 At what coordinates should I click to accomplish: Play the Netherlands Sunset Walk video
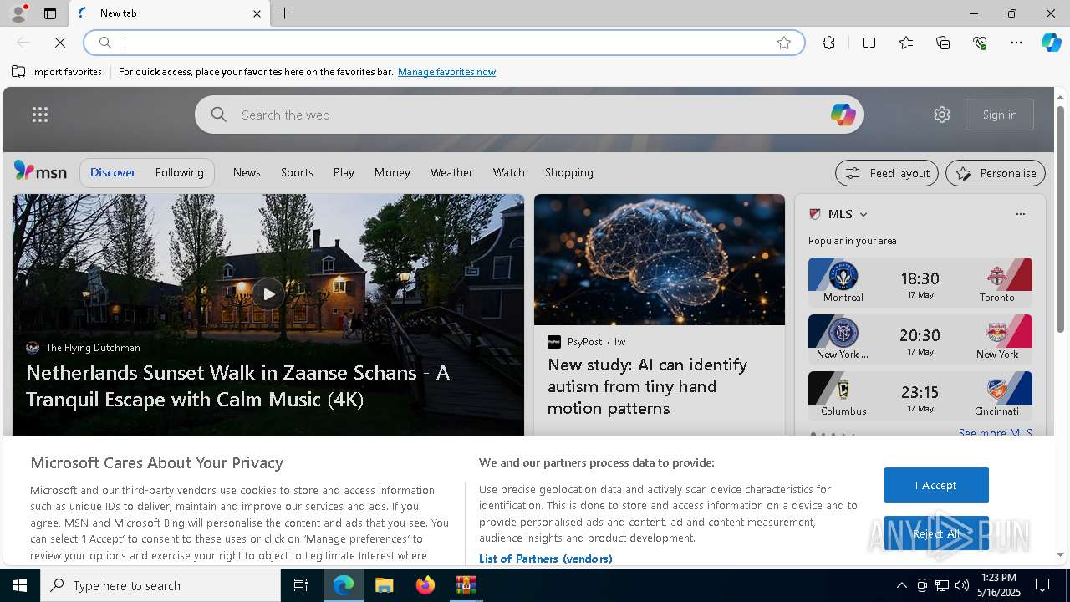click(267, 293)
